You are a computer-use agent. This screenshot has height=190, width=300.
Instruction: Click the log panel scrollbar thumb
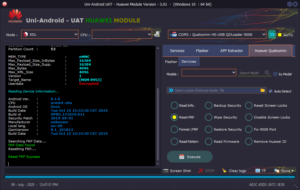[158, 124]
